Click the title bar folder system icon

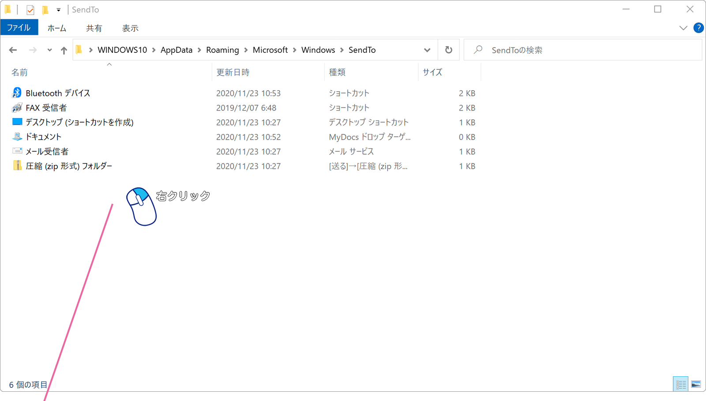8,9
